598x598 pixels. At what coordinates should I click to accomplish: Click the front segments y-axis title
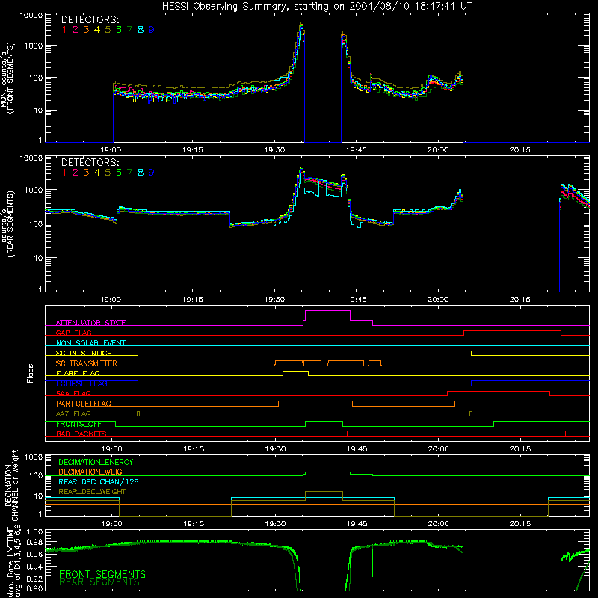tap(7, 78)
